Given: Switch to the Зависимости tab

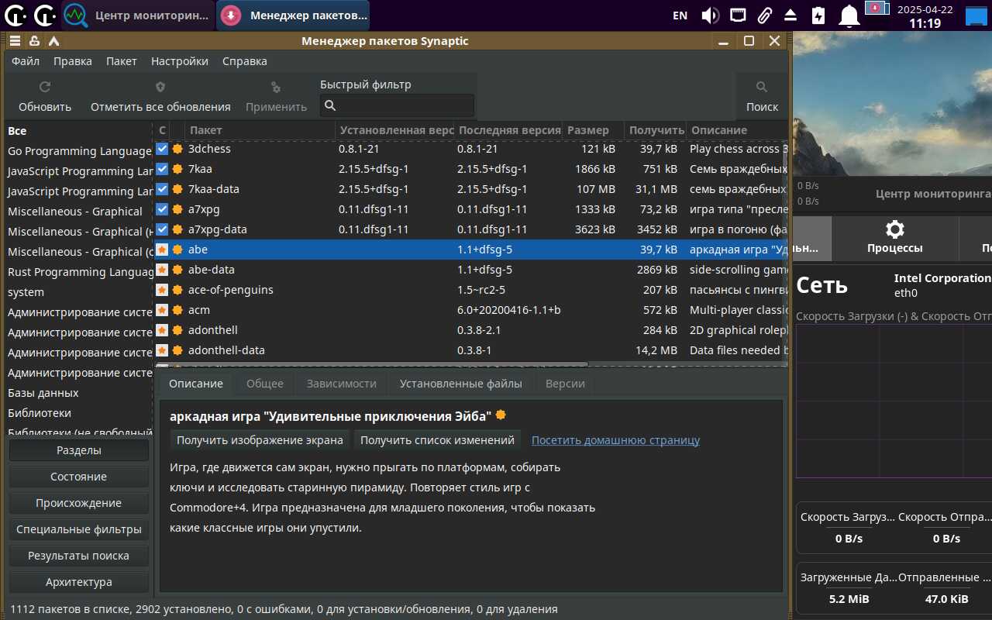Looking at the screenshot, I should (341, 384).
